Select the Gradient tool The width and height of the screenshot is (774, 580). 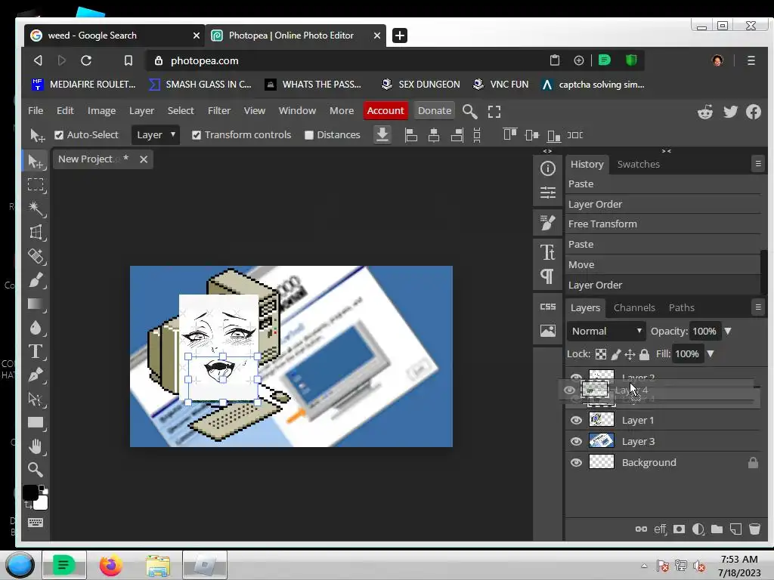[x=36, y=304]
